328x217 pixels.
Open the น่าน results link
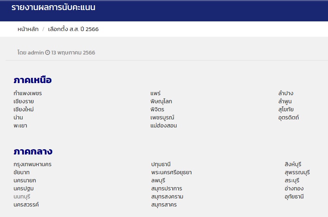(18, 117)
